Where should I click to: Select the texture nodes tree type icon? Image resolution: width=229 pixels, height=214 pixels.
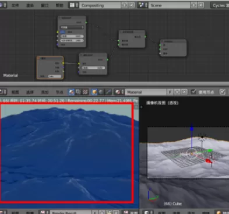[x=85, y=92]
